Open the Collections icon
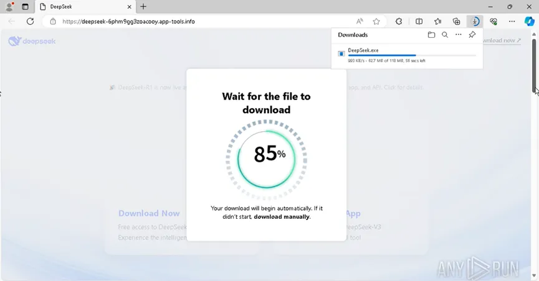 coord(457,21)
